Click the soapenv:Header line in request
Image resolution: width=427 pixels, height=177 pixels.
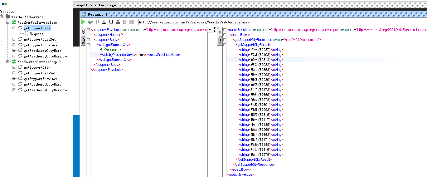point(109,35)
